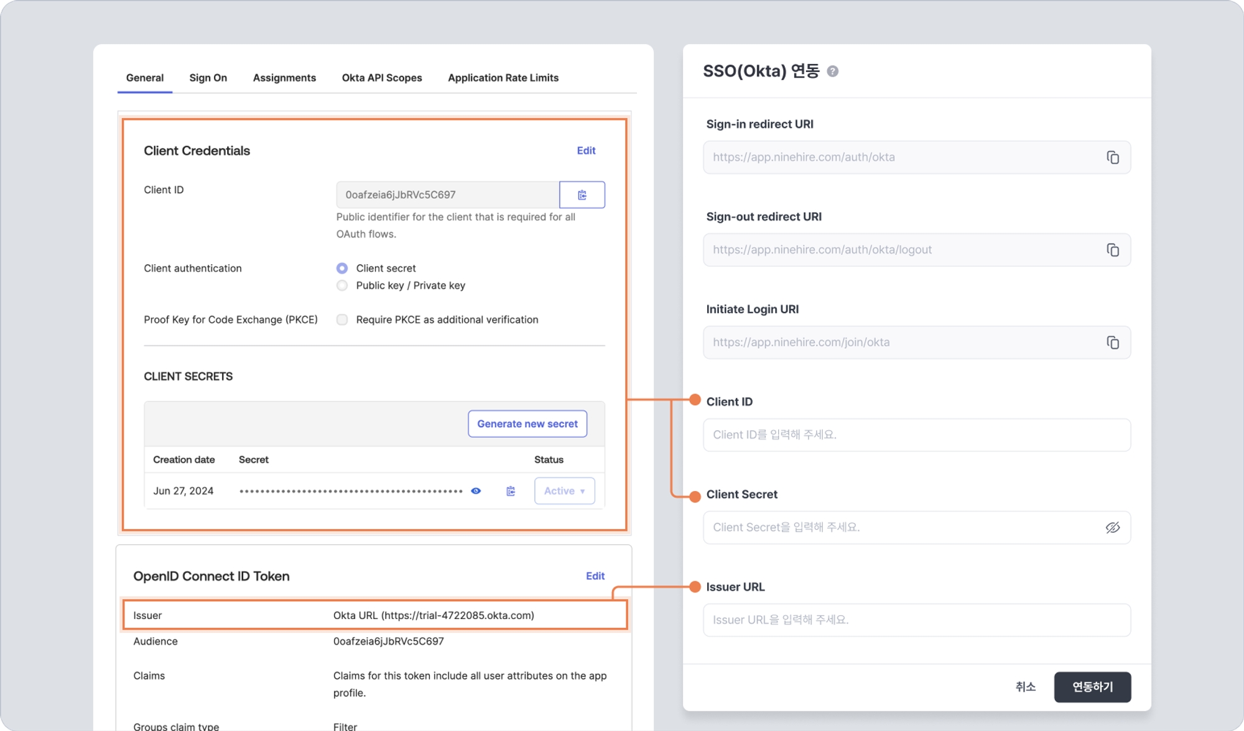Copy the Client ID to clipboard
Image resolution: width=1244 pixels, height=731 pixels.
click(582, 195)
